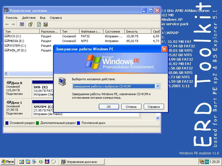Image resolution: width=222 pixels, height=166 pixels.
Task: Select the MEDIA (E:) volume drive icon
Action: pos(7,41)
